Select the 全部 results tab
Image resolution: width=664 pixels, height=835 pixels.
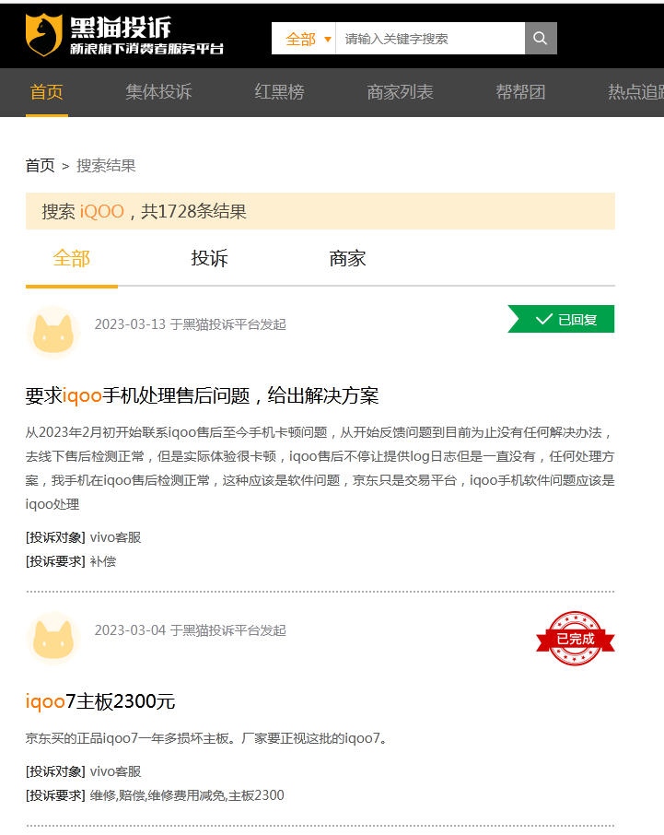(x=72, y=259)
